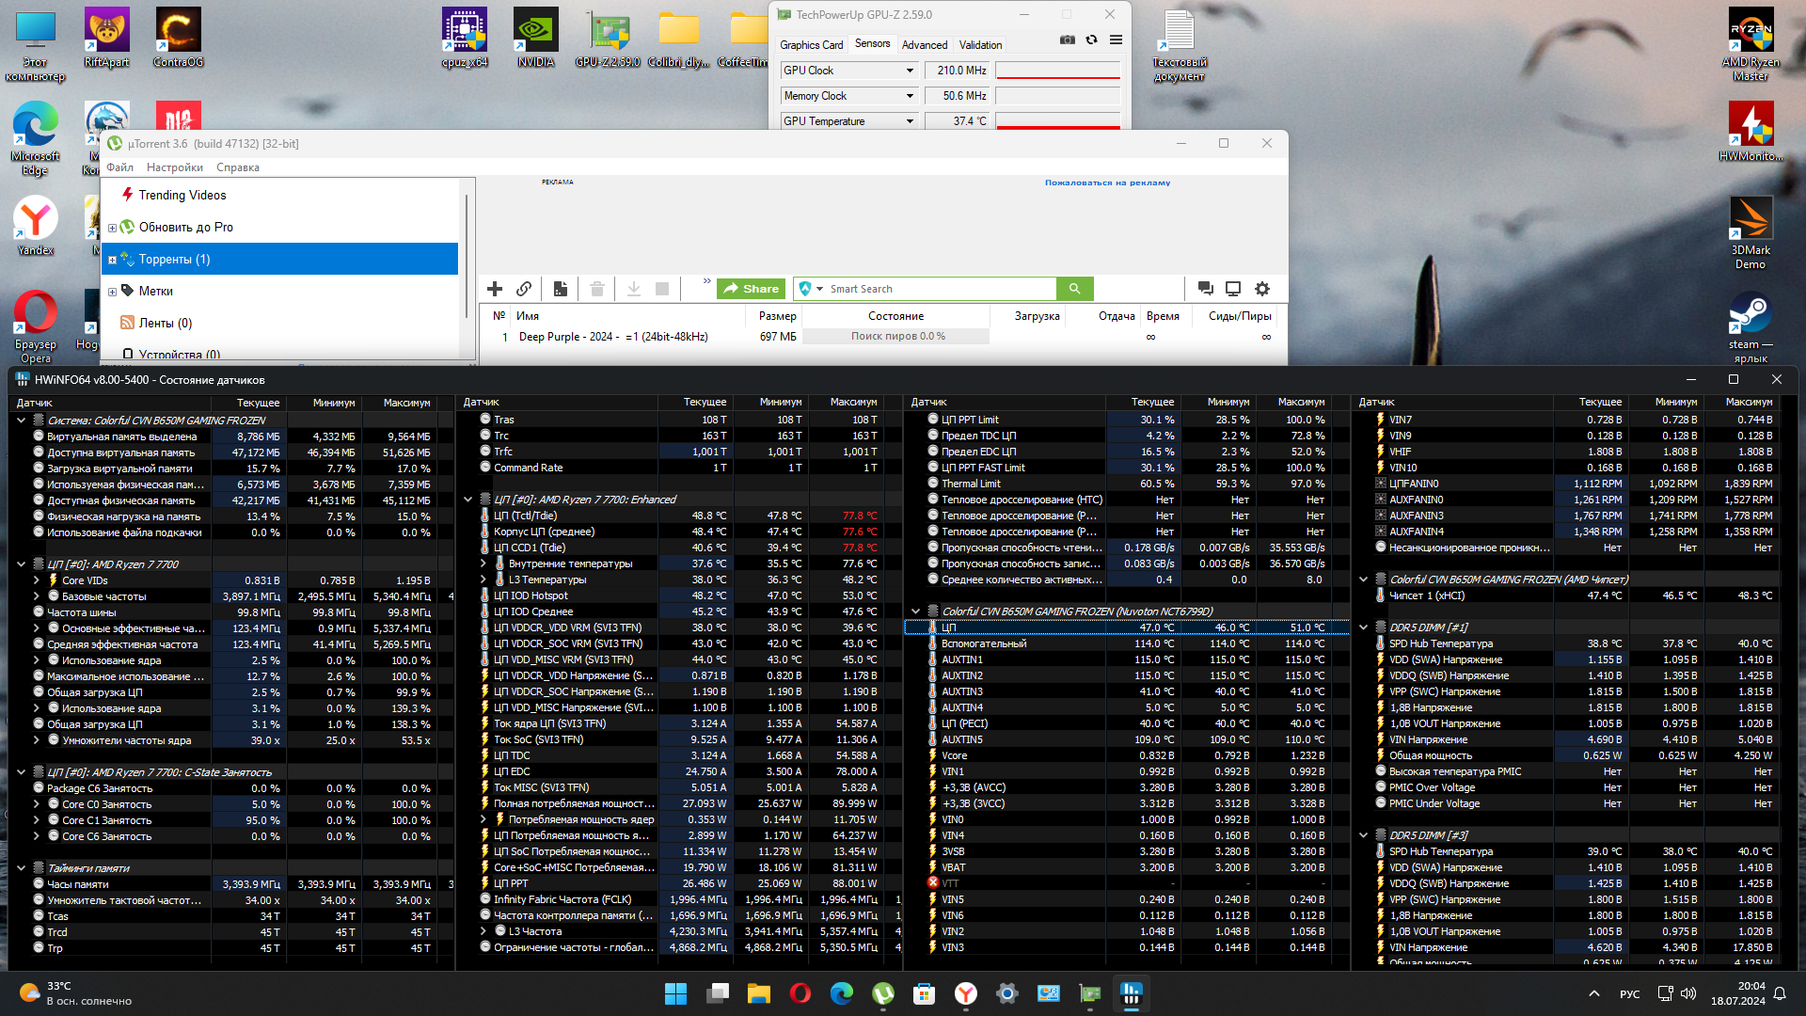Click the green Share button
The height and width of the screenshot is (1016, 1806).
(751, 289)
